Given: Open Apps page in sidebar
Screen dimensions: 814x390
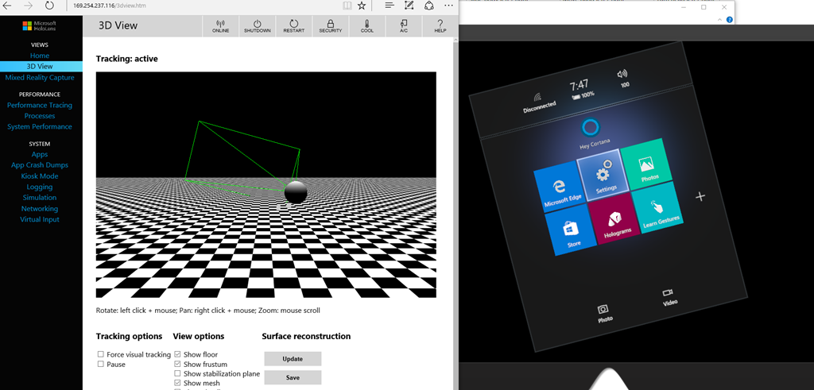Looking at the screenshot, I should 40,154.
